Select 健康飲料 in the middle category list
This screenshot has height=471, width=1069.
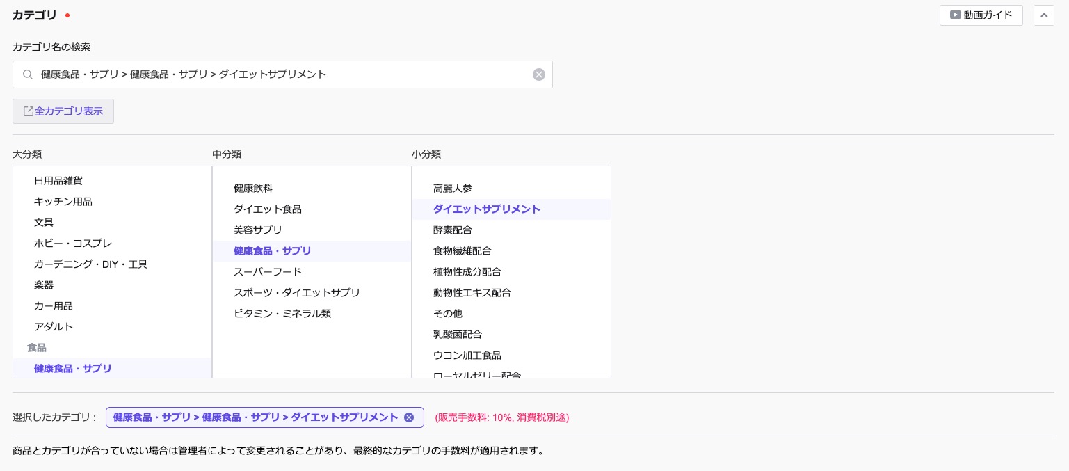click(253, 189)
